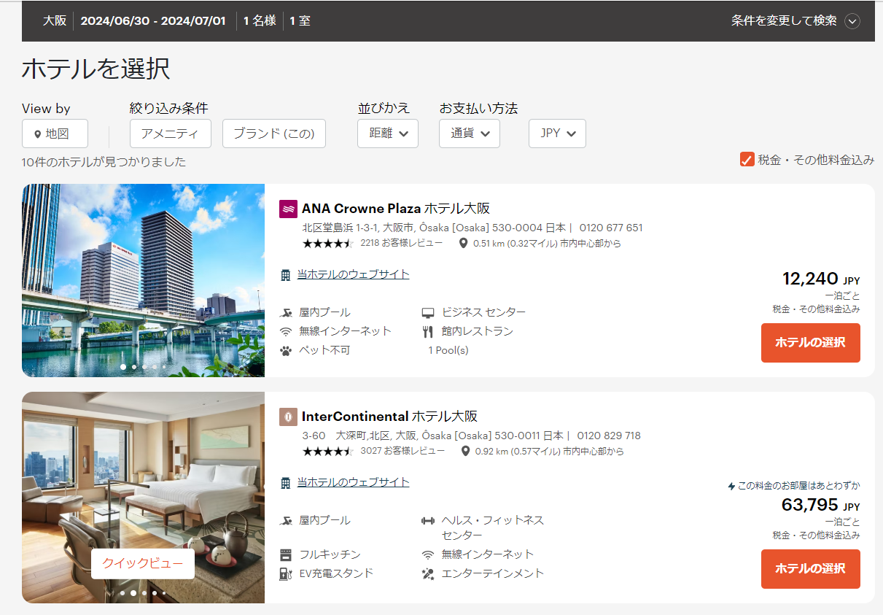Click building icon beside InterContinental website link
The height and width of the screenshot is (615, 883).
pyautogui.click(x=286, y=483)
